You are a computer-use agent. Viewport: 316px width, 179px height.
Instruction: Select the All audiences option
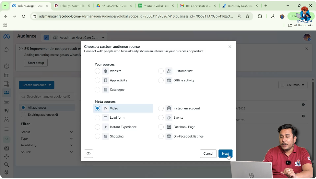point(47,108)
